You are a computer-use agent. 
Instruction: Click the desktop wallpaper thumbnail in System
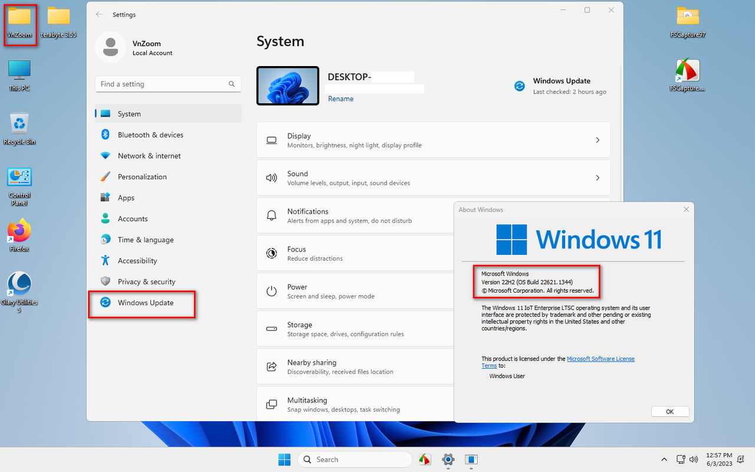pos(288,86)
